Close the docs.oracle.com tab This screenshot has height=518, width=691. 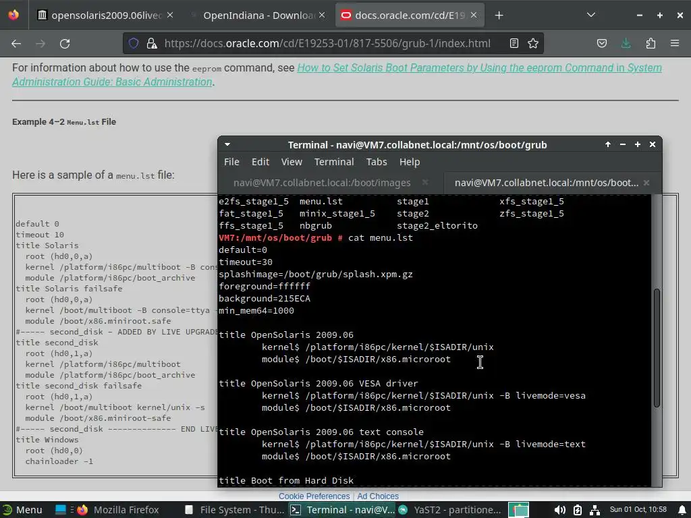474,15
